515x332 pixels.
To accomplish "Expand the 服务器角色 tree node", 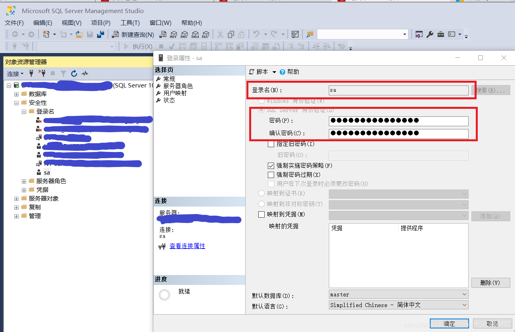I will click(x=24, y=181).
